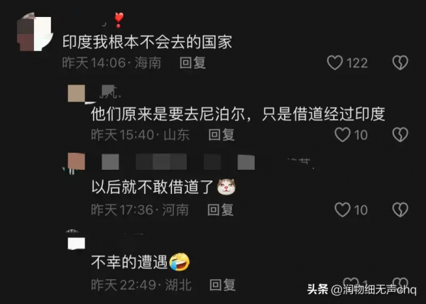Dislike the 湖北 reply with broken heart
Viewport: 426px width, 304px height.
click(400, 283)
